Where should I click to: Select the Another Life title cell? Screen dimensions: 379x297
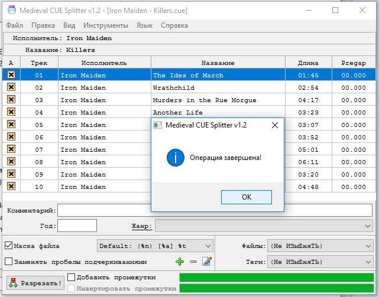click(218, 112)
